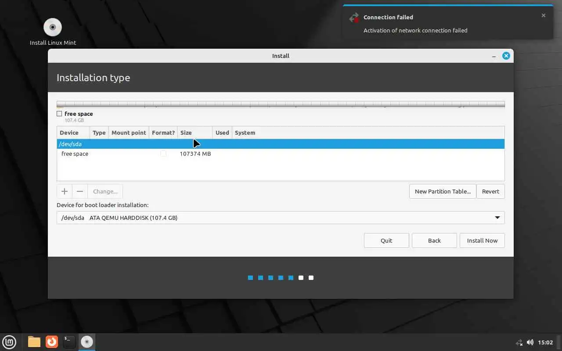Image resolution: width=562 pixels, height=351 pixels.
Task: Click New Partition Table... button
Action: coord(443,191)
